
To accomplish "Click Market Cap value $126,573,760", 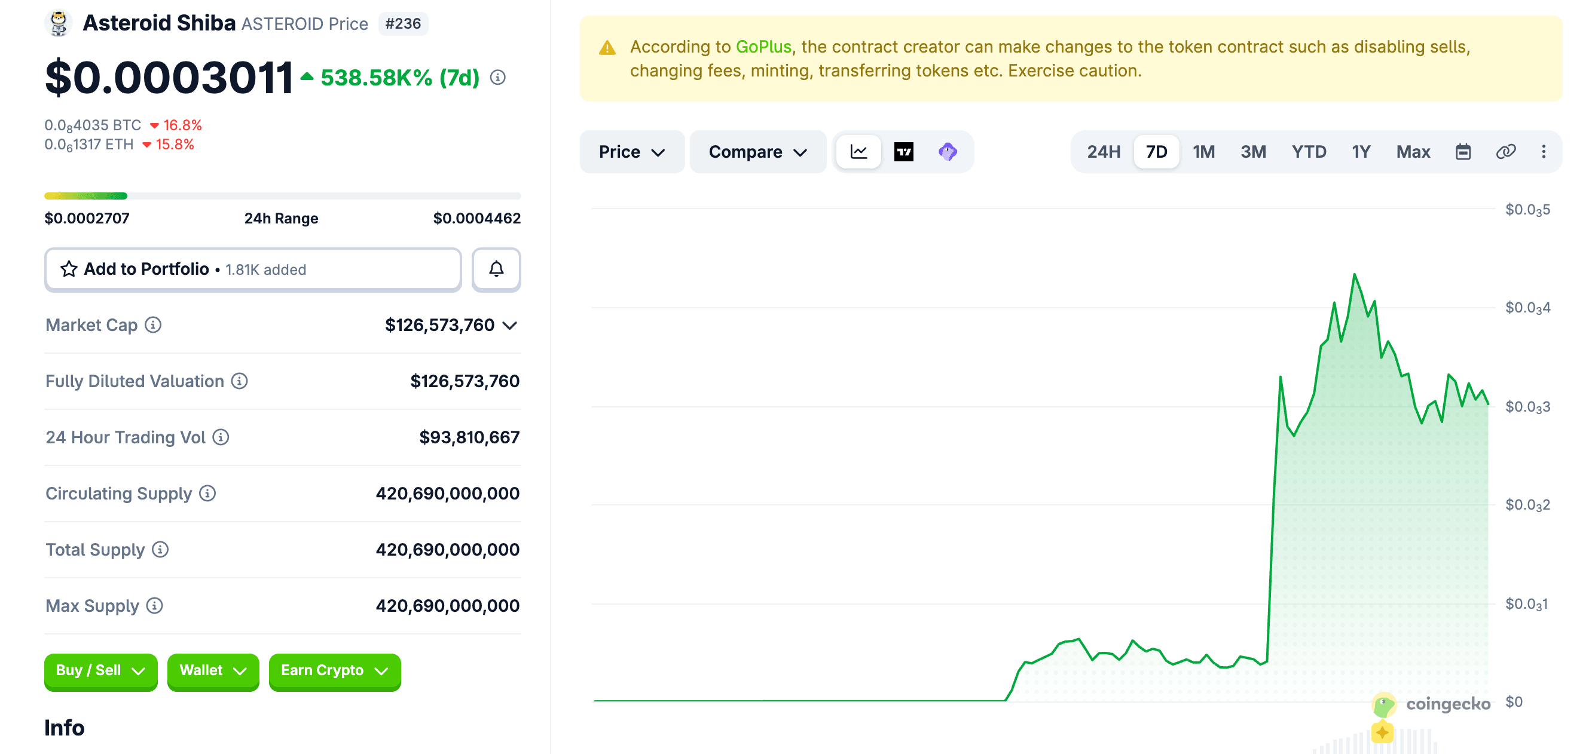I will (x=439, y=325).
